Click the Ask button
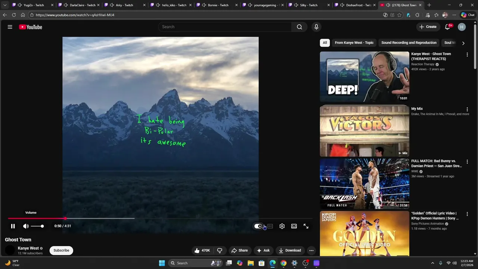This screenshot has height=269, width=478. pyautogui.click(x=263, y=250)
